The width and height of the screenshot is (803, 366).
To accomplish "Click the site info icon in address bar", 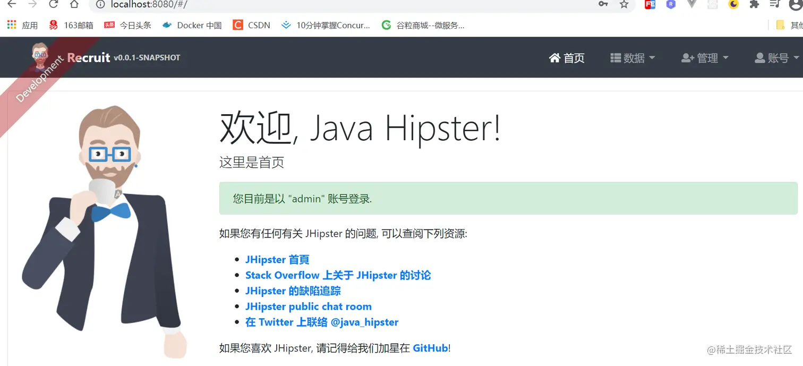I will [x=100, y=4].
